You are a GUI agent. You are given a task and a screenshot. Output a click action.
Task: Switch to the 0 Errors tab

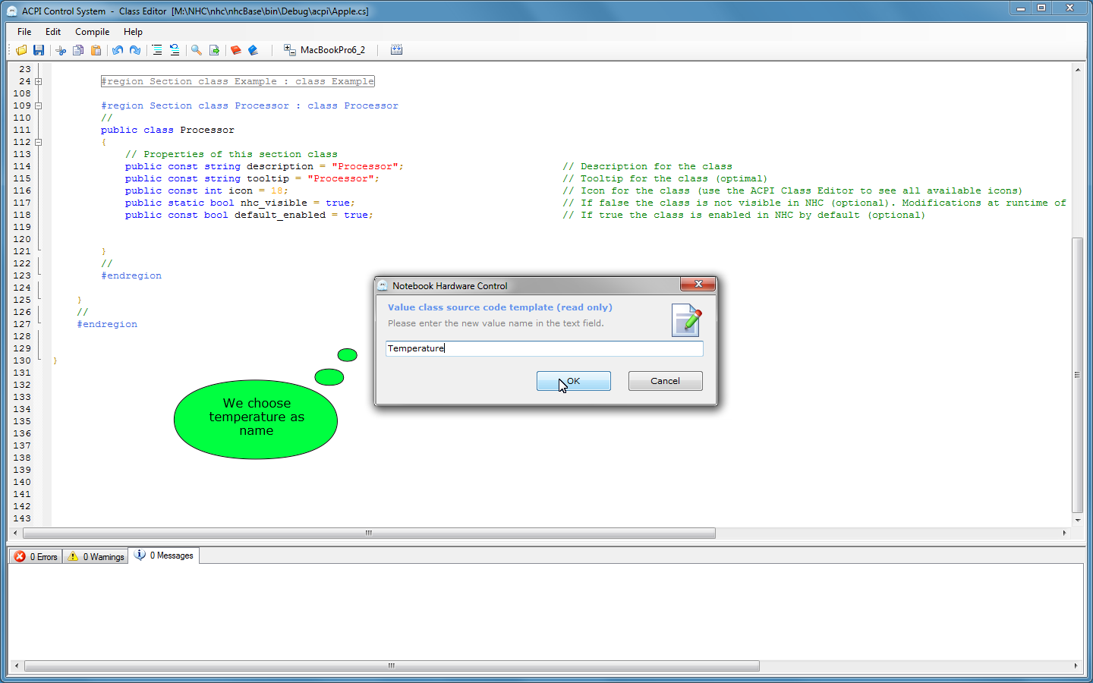click(x=36, y=556)
